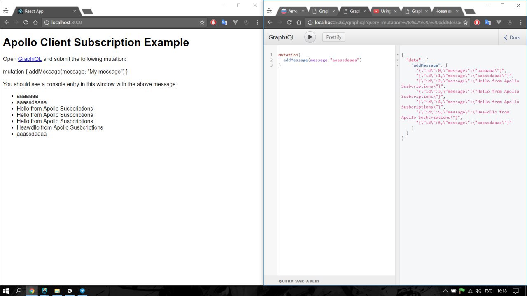
Task: Open red ad-blocker extension in React App window
Action: [x=213, y=23]
